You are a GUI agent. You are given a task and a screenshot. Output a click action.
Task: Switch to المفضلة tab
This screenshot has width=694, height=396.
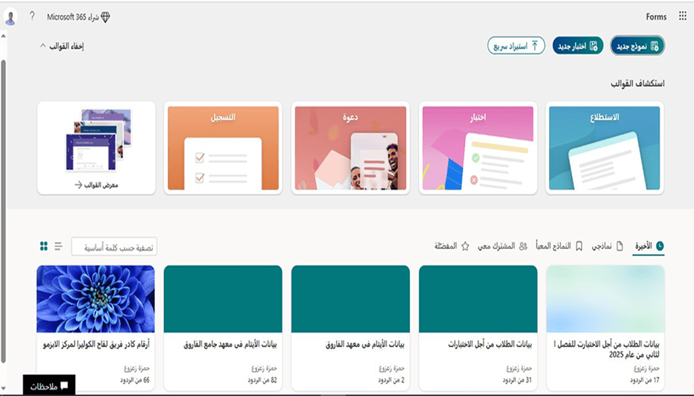pyautogui.click(x=451, y=246)
